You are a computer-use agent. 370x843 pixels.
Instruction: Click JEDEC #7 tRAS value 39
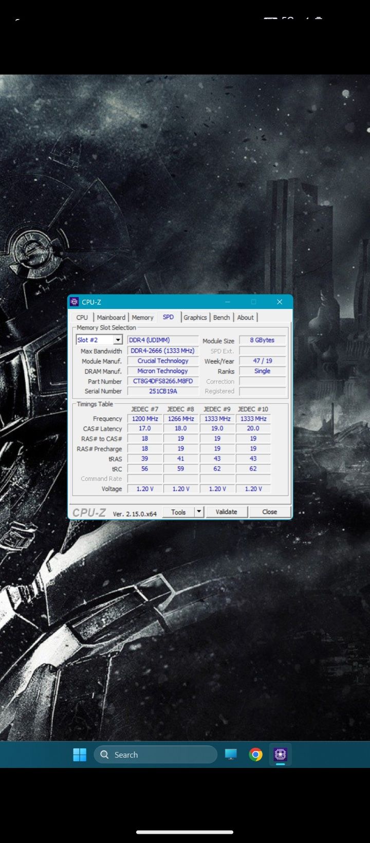pyautogui.click(x=145, y=459)
